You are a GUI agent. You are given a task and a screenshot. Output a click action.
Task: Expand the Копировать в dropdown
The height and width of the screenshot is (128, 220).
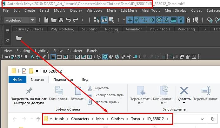[164, 103]
